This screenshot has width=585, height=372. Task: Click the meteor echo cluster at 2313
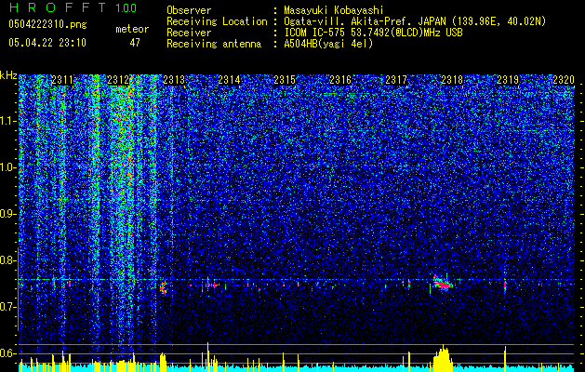163,288
